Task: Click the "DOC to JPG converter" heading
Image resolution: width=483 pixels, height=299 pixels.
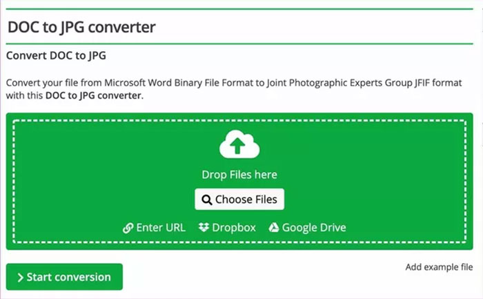Action: [x=81, y=27]
